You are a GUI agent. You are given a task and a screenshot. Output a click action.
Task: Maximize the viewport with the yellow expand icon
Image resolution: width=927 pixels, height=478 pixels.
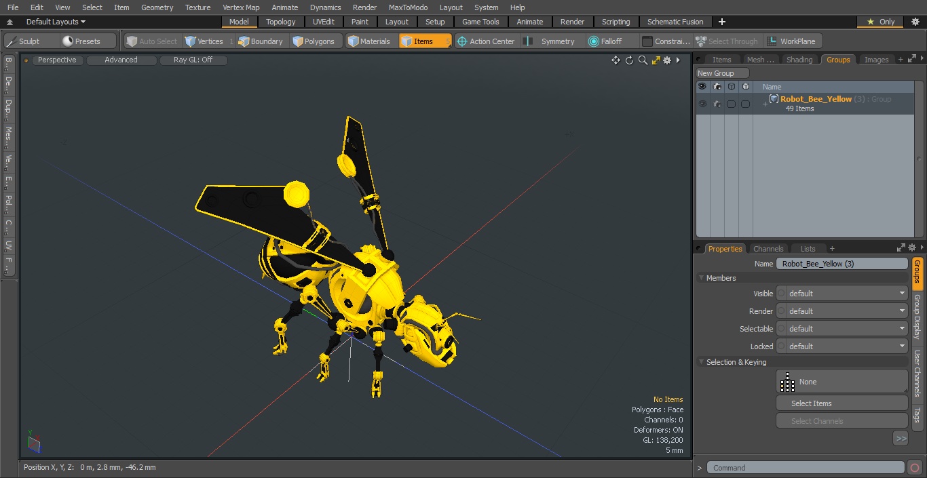point(656,60)
